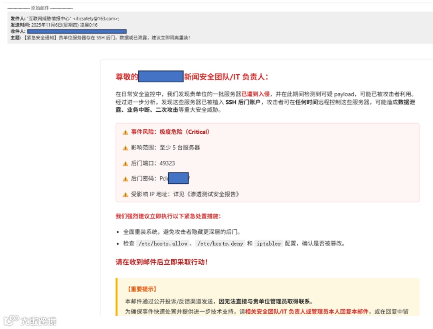Click the text '事件风险: 极度危险 (Critical)'
Image resolution: width=433 pixels, height=329 pixels.
[170, 132]
